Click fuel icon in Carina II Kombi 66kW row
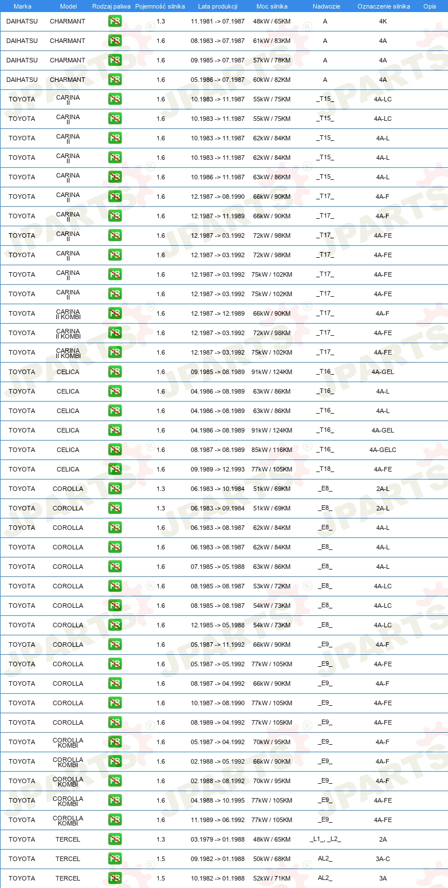Screen dimensions: 448x888 click(115, 313)
